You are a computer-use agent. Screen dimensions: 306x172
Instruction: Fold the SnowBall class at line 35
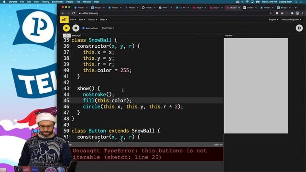pos(70,40)
